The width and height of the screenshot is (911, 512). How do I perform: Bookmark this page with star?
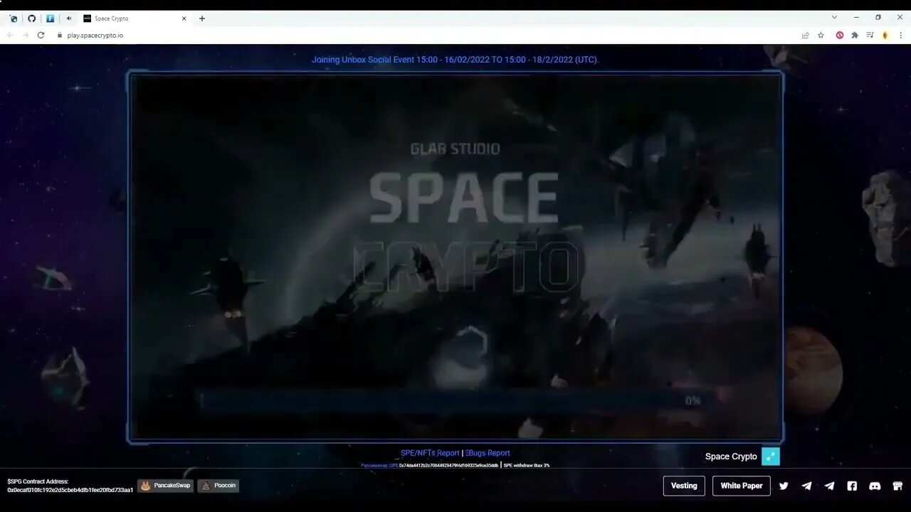(821, 35)
